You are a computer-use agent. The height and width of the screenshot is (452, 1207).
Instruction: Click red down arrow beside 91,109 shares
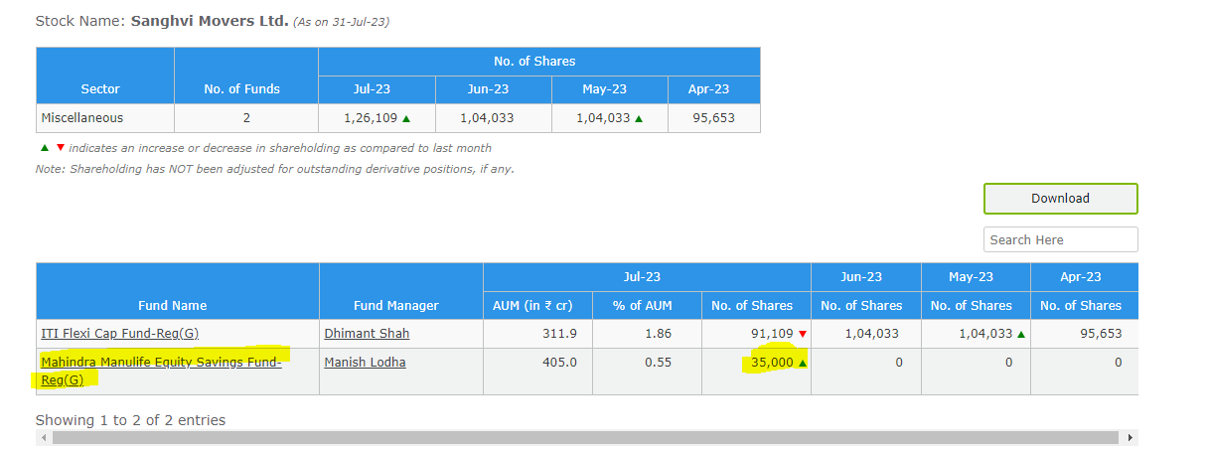(x=803, y=334)
